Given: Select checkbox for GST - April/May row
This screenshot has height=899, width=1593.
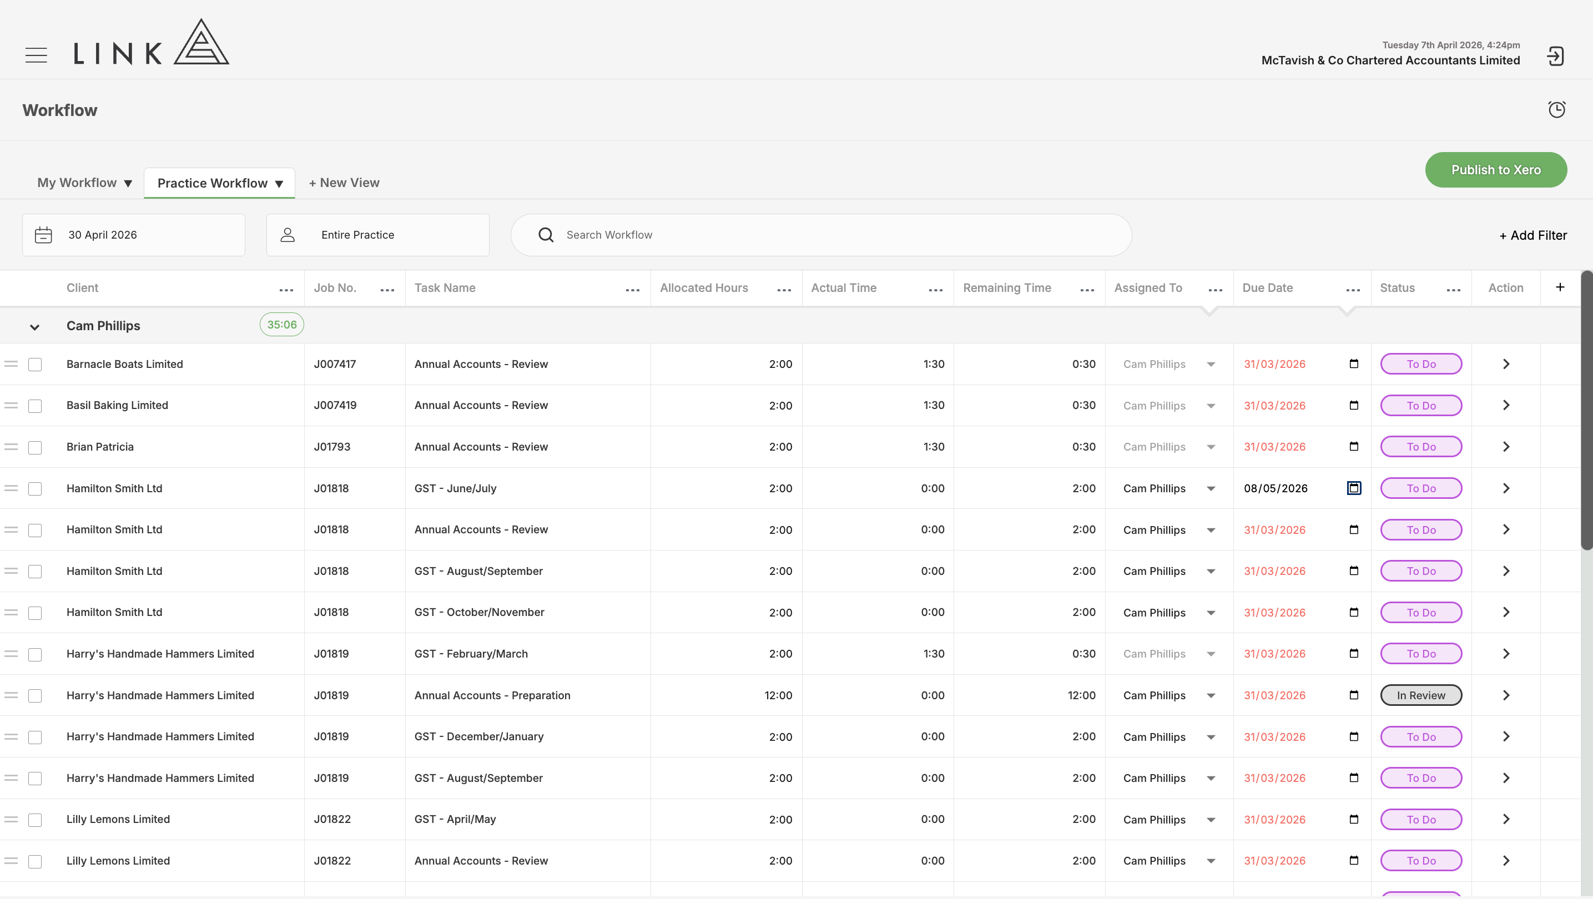Looking at the screenshot, I should 36,821.
